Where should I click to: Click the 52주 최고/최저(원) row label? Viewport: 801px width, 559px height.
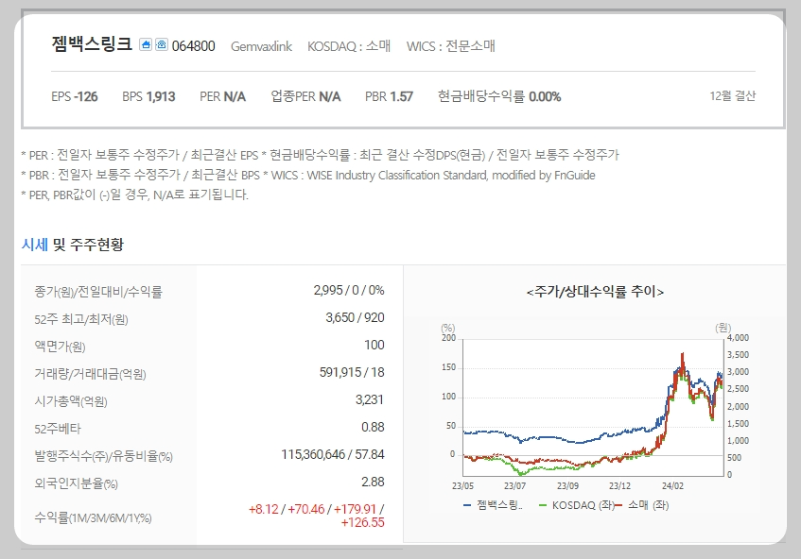point(81,319)
